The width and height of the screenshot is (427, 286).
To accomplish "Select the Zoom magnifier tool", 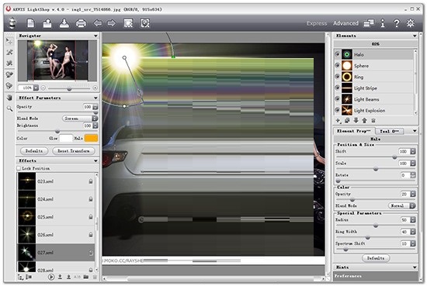I will [9, 109].
